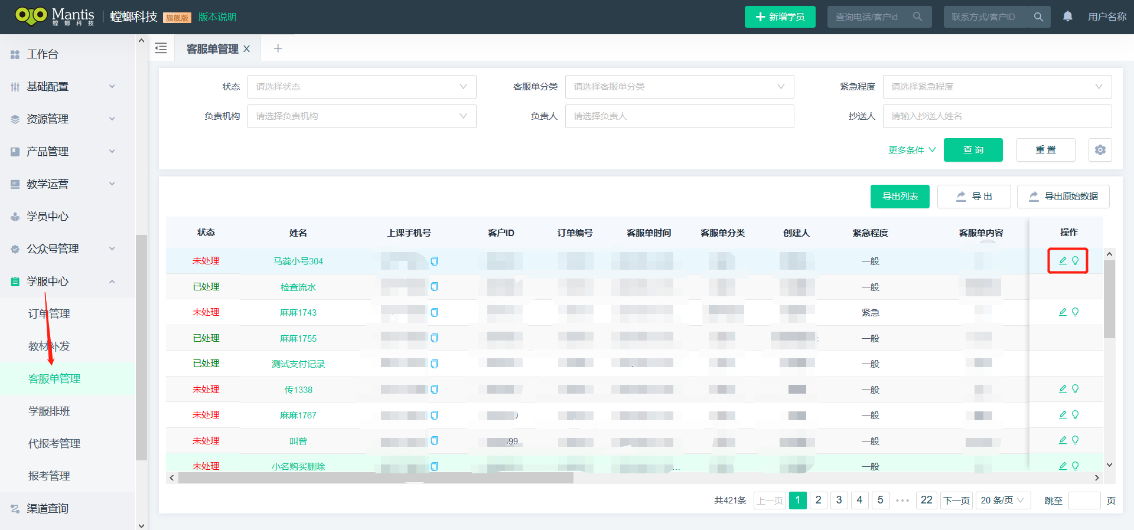Click the magnifier in 查询电话/客户id box
This screenshot has height=530, width=1134.
coord(917,17)
